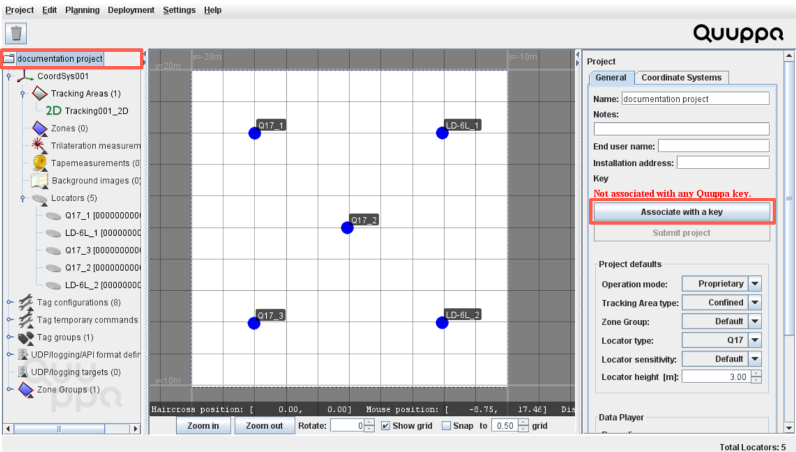Open the Locator sensitivity dropdown
The width and height of the screenshot is (796, 452).
(755, 359)
